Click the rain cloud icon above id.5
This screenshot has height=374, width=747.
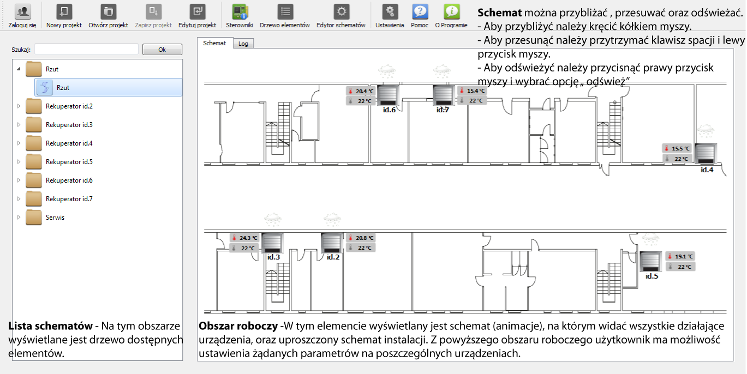coord(650,239)
